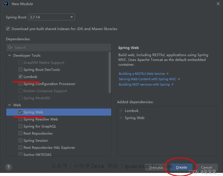Check Docker Compose Support

pyautogui.click(x=20, y=91)
